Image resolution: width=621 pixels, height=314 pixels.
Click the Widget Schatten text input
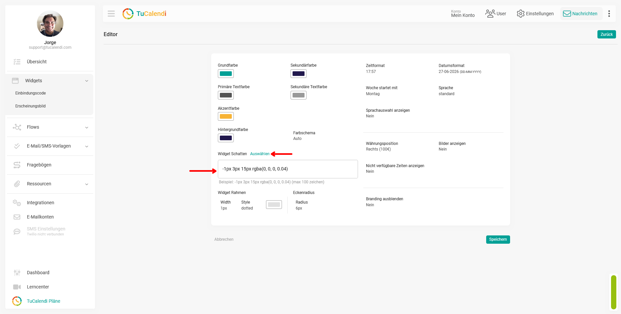[288, 169]
